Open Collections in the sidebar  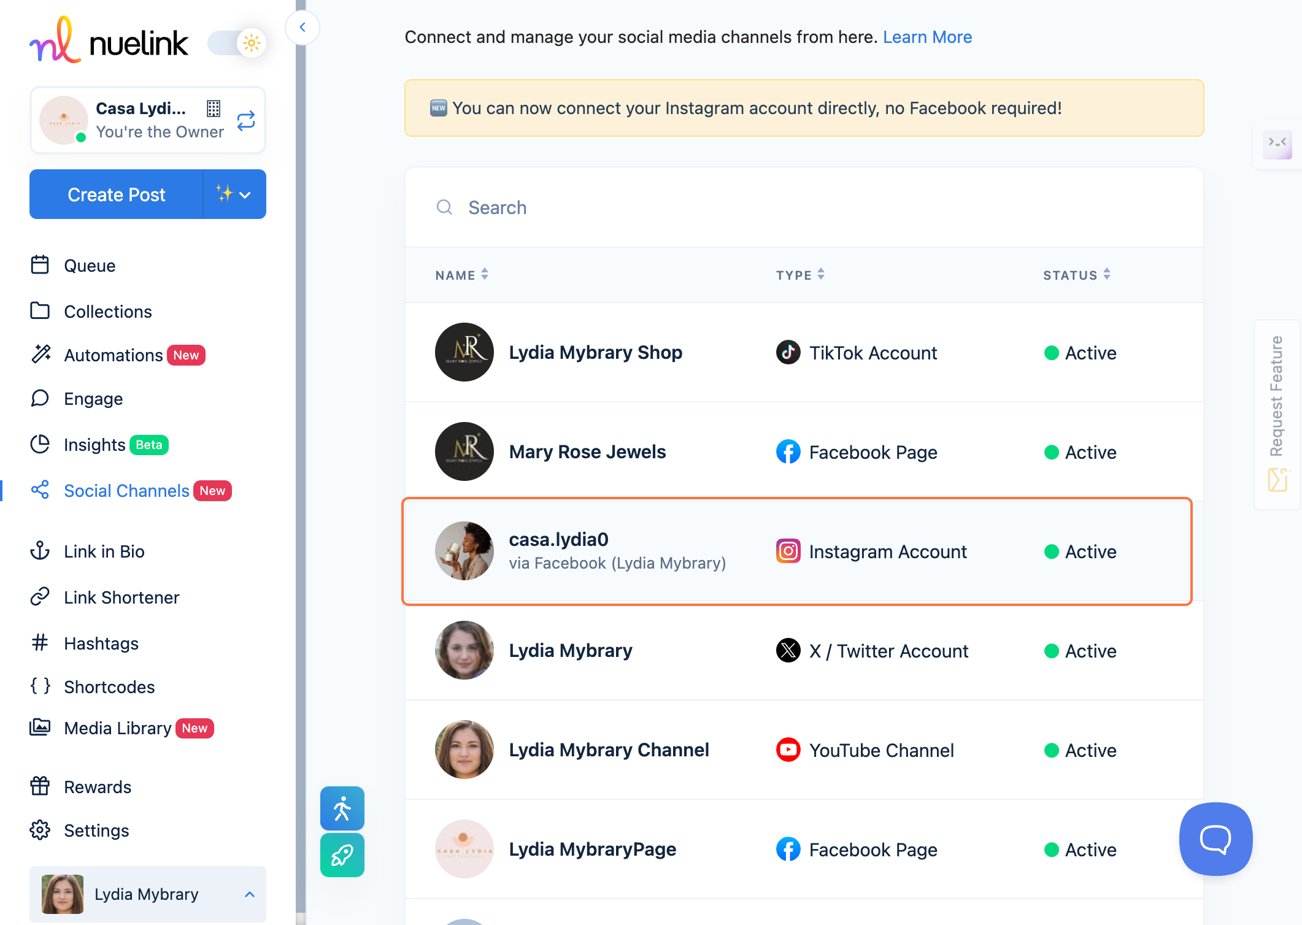click(x=108, y=312)
